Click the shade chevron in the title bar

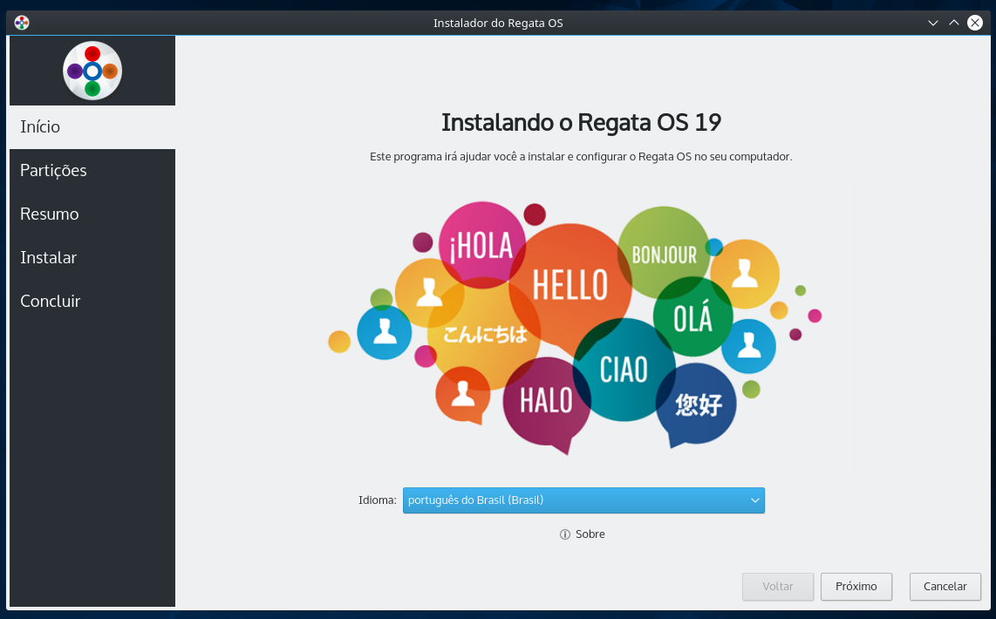(932, 22)
